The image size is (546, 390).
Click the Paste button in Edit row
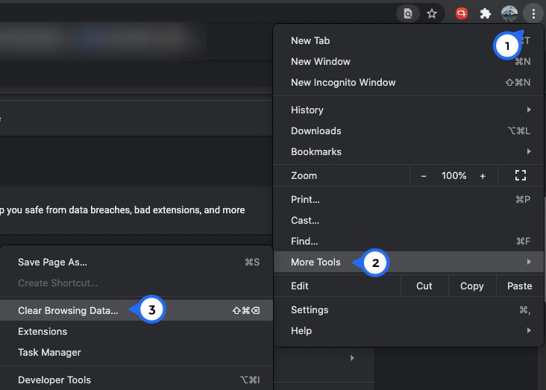519,286
